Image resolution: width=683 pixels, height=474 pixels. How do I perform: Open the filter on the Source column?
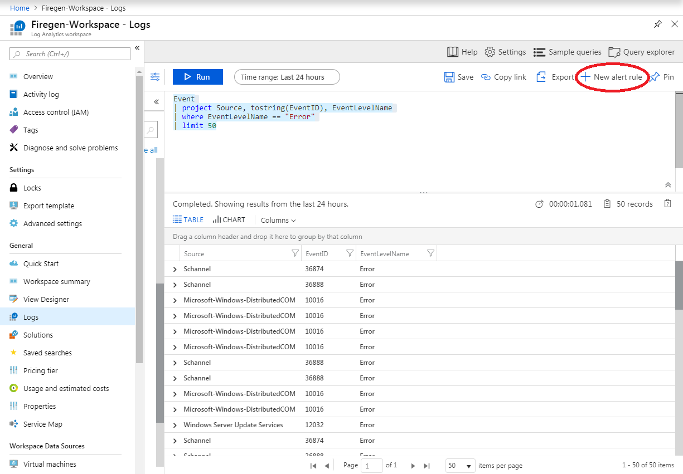click(295, 253)
